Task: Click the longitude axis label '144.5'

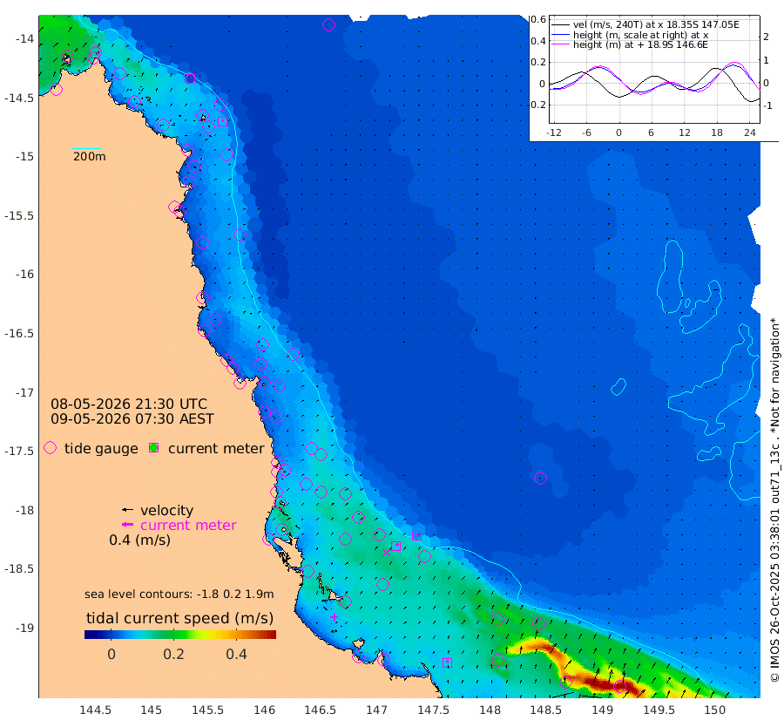Action: (x=95, y=710)
